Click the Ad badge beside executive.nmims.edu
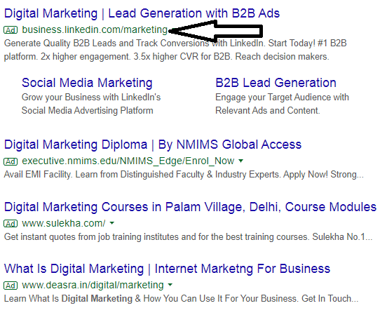 (11, 161)
